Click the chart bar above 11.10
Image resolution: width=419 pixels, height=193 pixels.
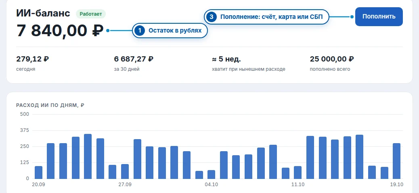pyautogui.click(x=297, y=172)
